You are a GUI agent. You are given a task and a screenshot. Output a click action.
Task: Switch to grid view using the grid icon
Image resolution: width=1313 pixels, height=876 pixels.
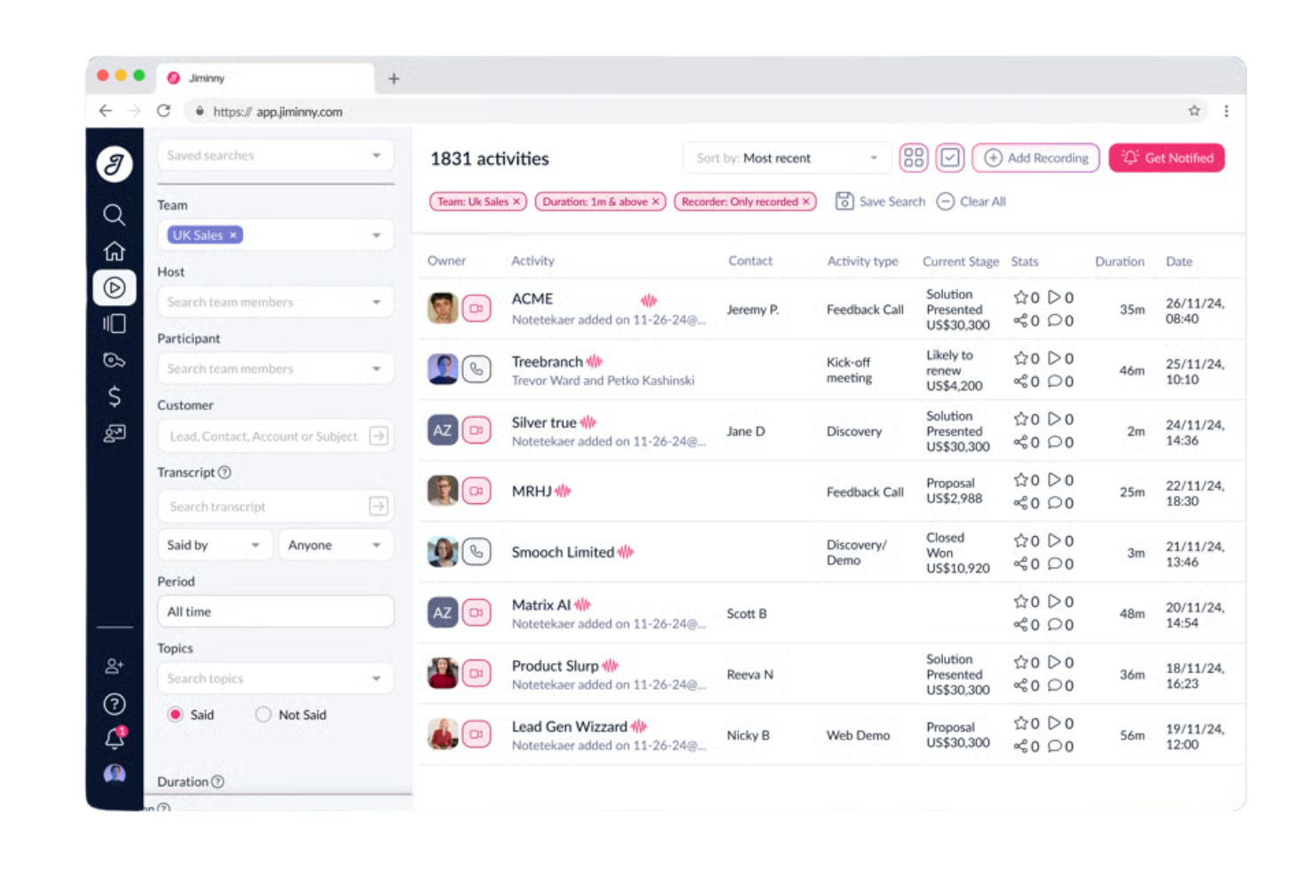(913, 157)
